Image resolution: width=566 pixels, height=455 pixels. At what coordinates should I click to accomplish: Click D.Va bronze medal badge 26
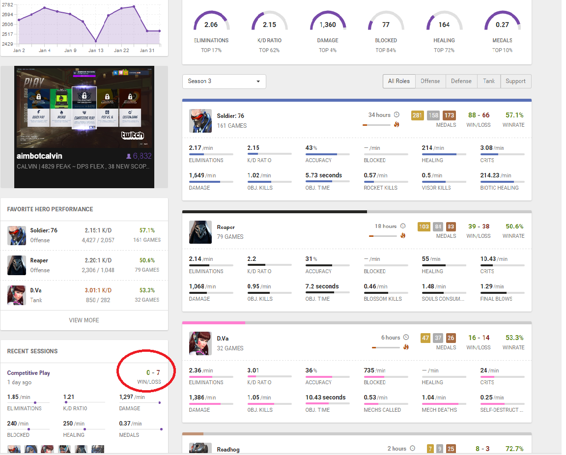451,338
